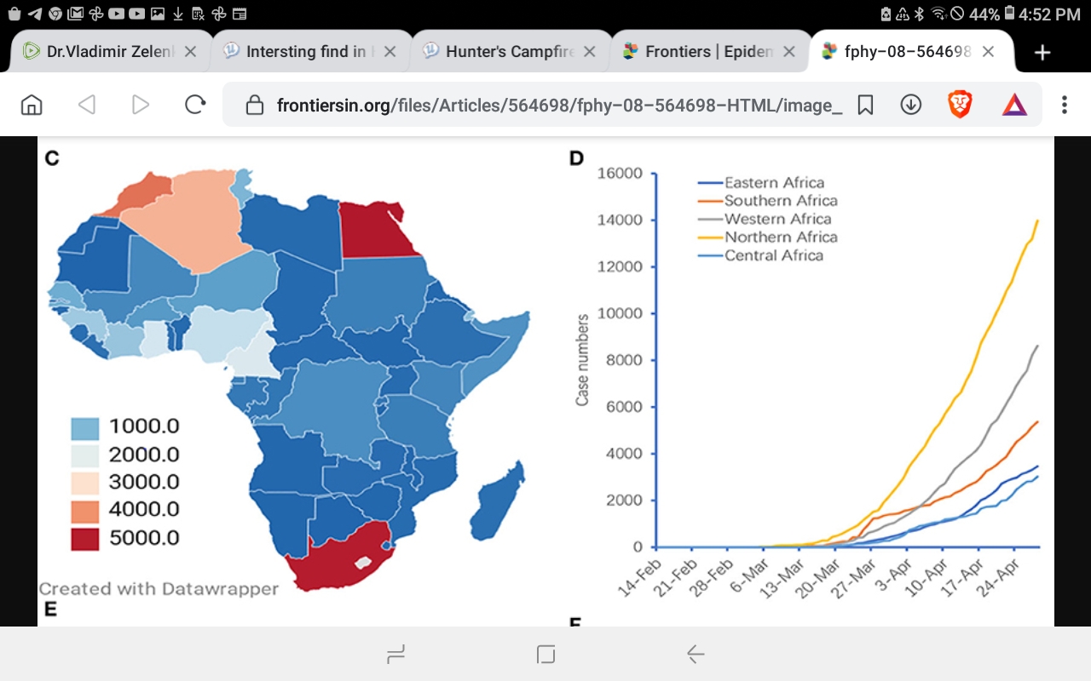Click the Case numbers axis label
The image size is (1091, 681).
[582, 360]
